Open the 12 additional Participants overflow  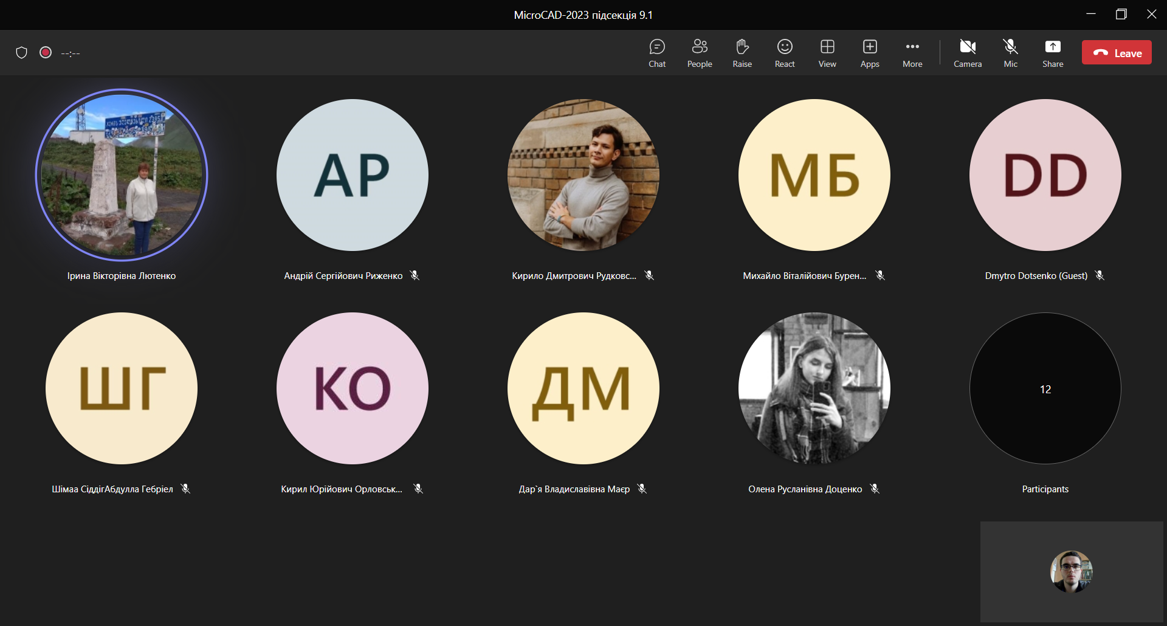[x=1045, y=389]
